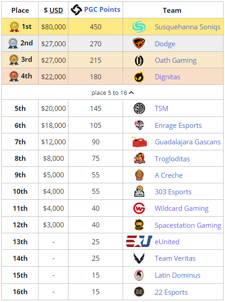Click the Dodge team logo icon
This screenshot has width=225, height=302.
pos(139,44)
